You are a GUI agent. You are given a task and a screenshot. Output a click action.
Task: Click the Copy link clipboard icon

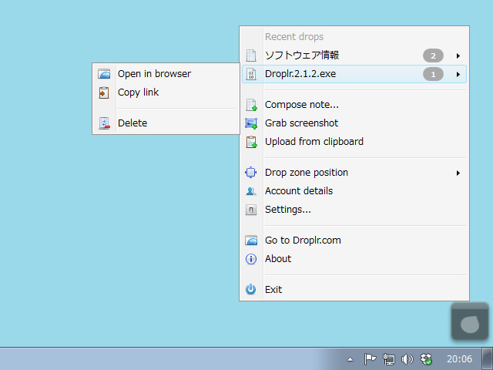click(x=104, y=92)
